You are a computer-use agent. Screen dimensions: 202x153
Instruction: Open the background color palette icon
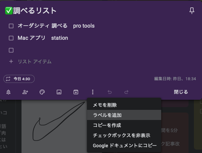[42, 92]
